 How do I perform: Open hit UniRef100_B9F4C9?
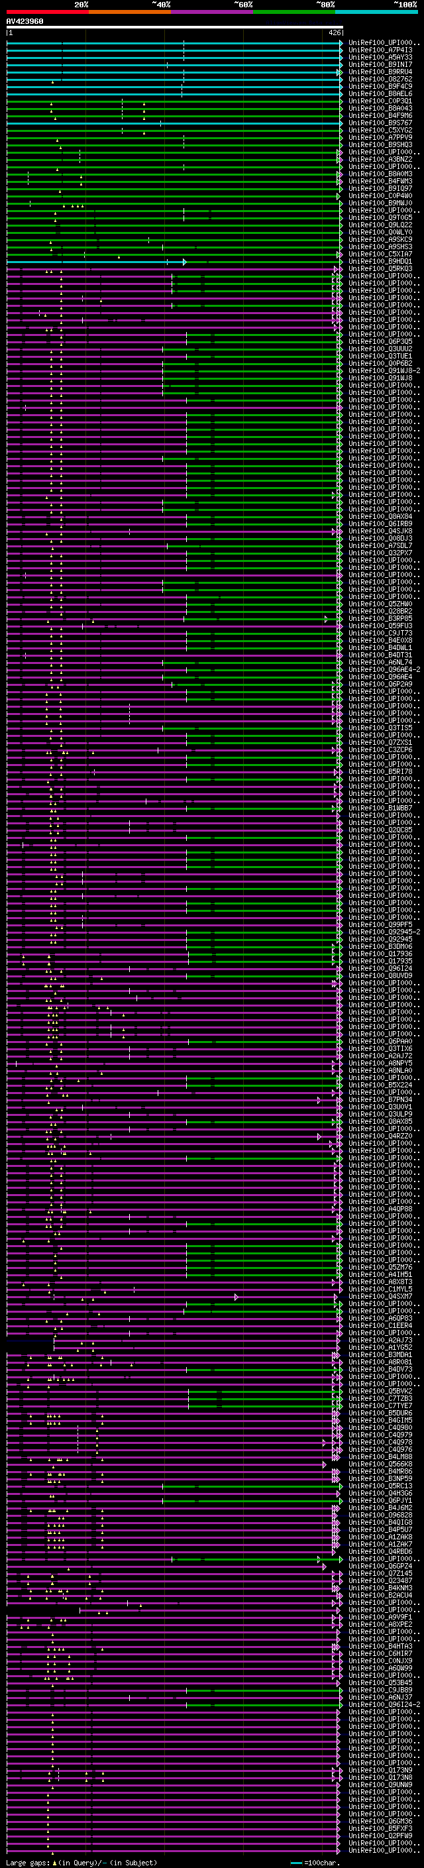tap(380, 86)
